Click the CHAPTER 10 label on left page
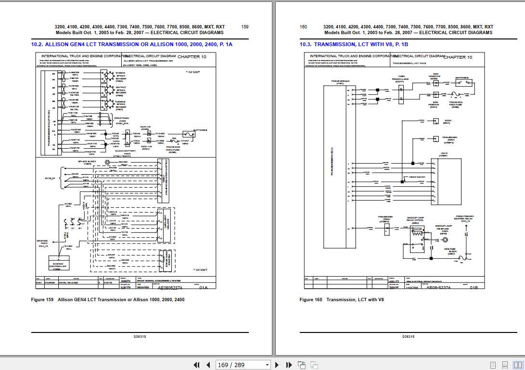Viewport: 525px width, 370px height. (x=192, y=56)
